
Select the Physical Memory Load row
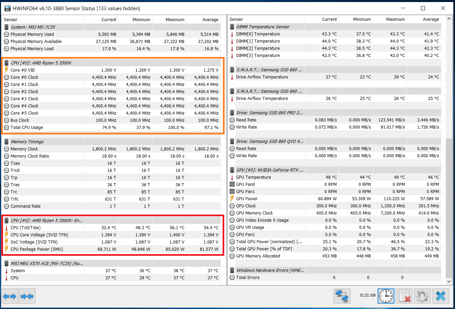tap(111, 48)
